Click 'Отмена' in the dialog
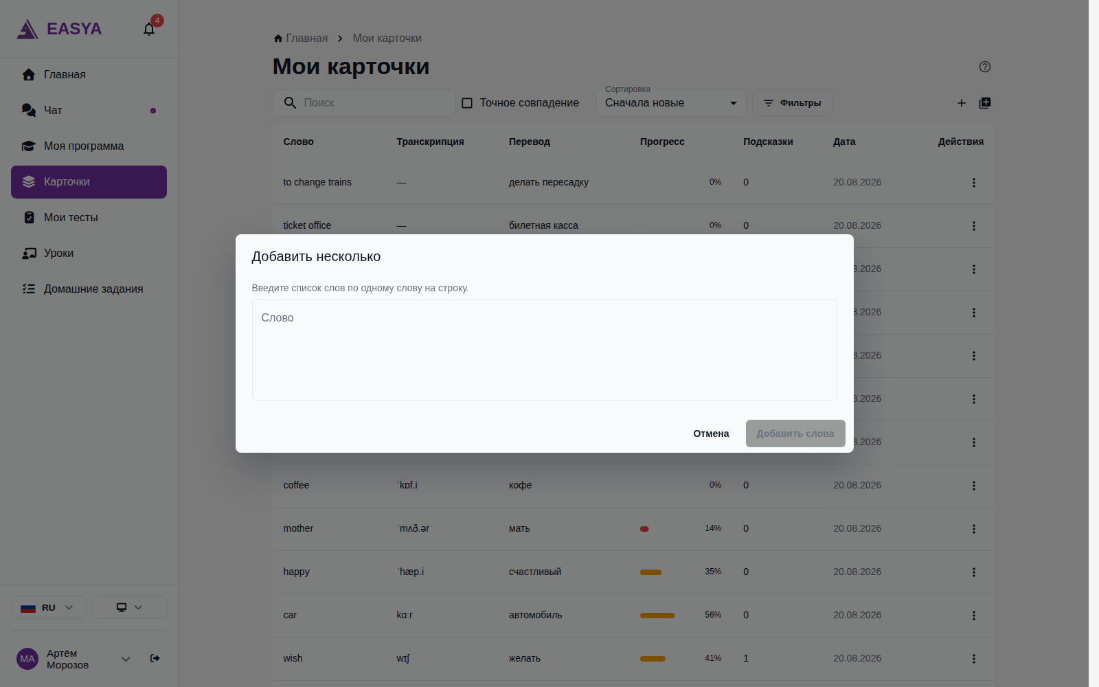 coord(711,433)
